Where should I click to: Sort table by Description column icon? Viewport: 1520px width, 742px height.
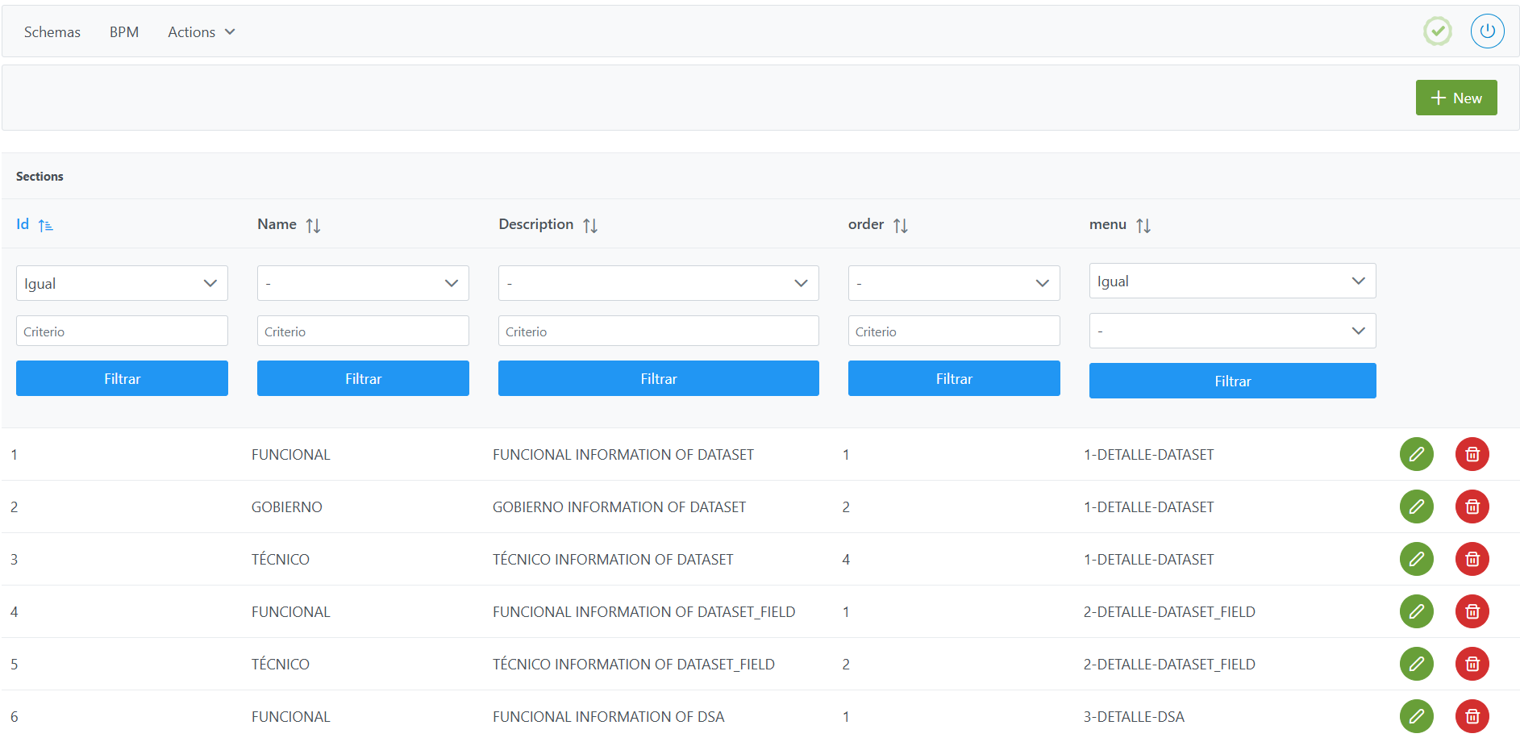(590, 226)
